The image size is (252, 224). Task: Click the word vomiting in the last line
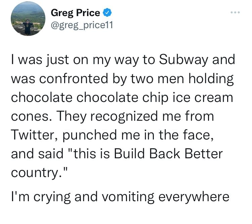point(128,198)
